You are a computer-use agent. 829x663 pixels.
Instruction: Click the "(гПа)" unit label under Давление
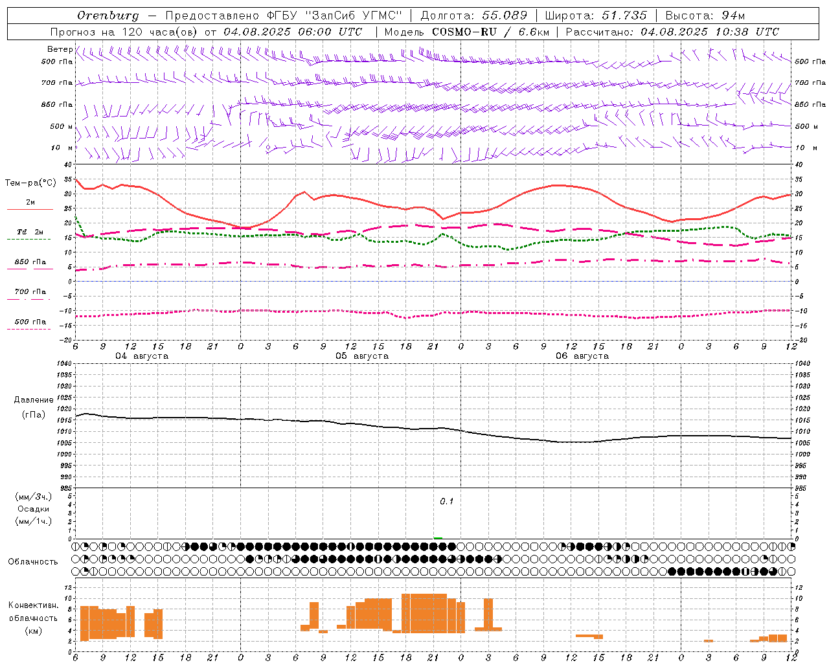pos(34,415)
